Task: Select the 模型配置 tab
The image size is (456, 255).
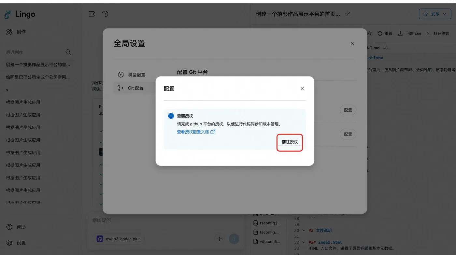Action: (132, 75)
